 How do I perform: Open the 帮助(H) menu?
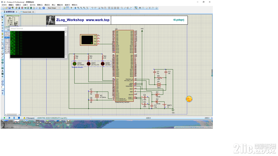tap(74, 5)
